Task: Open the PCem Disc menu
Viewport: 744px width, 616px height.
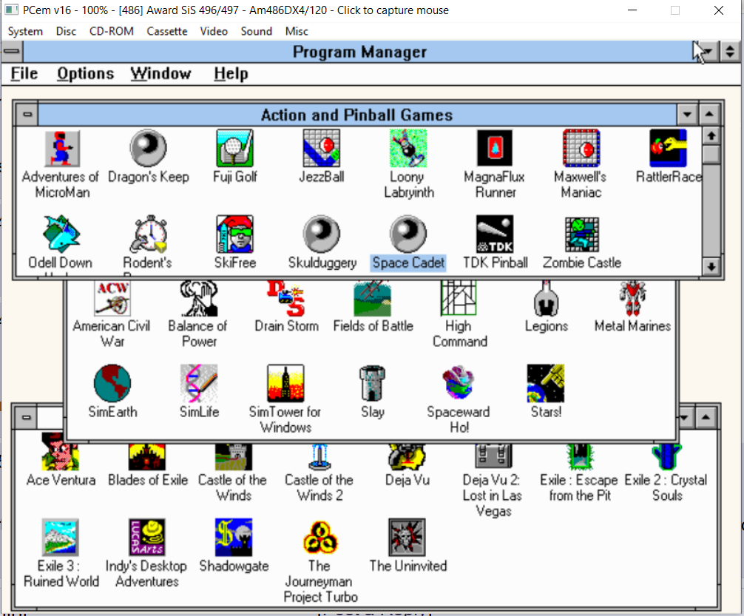Action: point(66,31)
